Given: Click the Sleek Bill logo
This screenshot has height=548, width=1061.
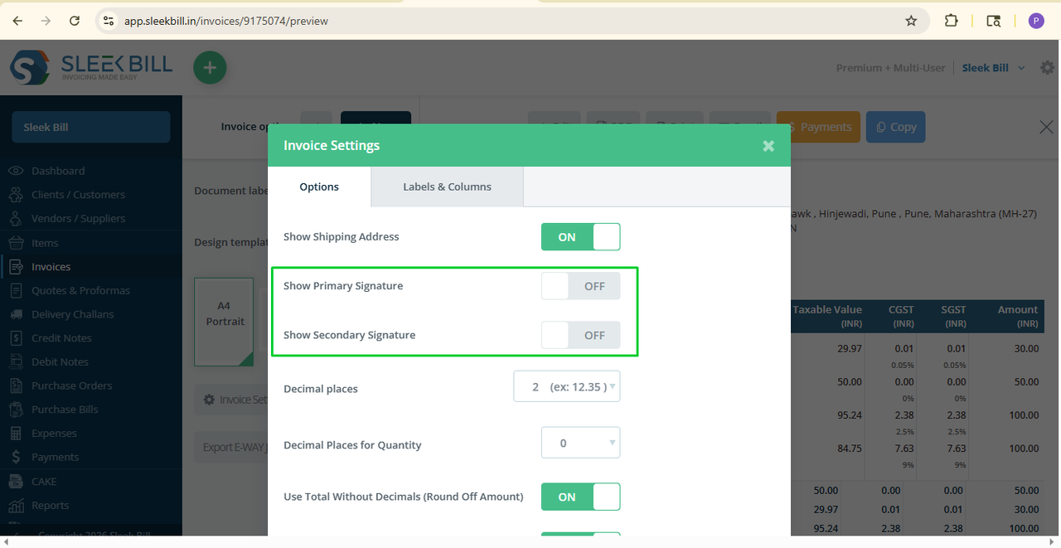Looking at the screenshot, I should click(x=91, y=67).
